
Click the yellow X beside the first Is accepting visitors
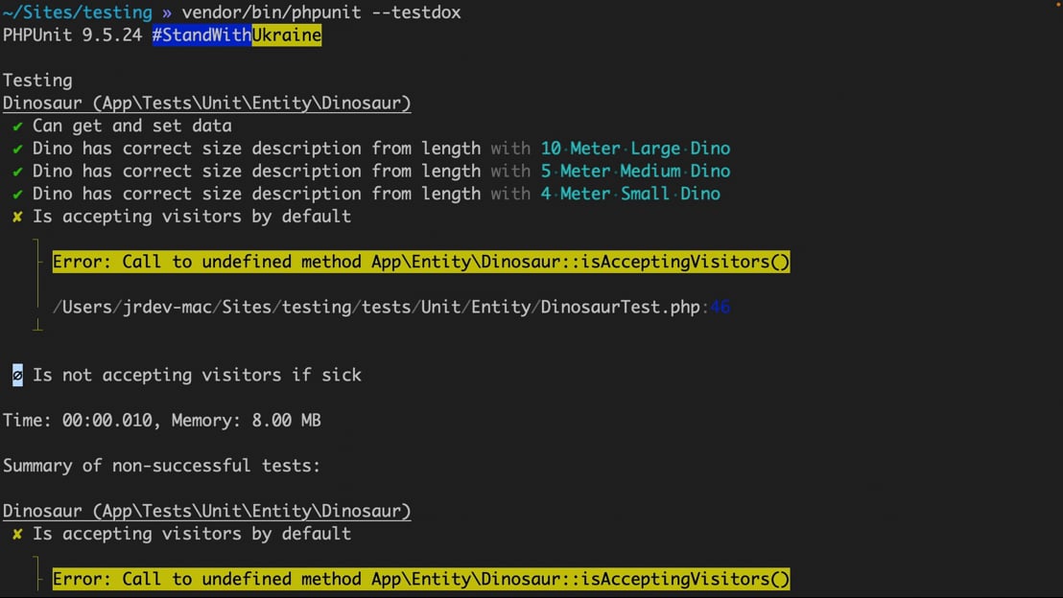pos(17,217)
